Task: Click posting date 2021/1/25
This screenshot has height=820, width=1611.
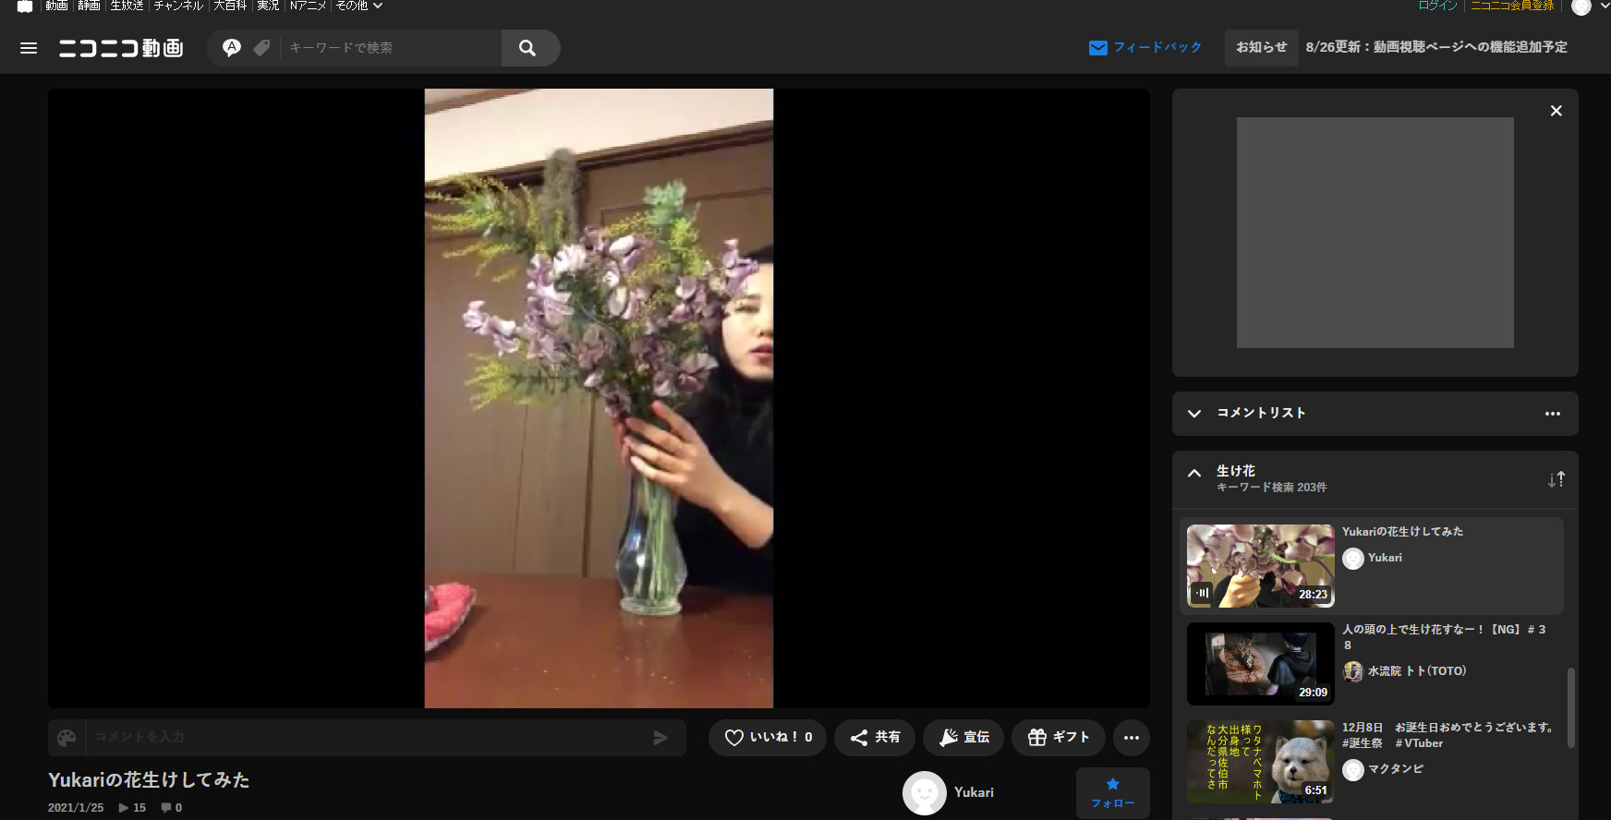Action: (x=76, y=808)
